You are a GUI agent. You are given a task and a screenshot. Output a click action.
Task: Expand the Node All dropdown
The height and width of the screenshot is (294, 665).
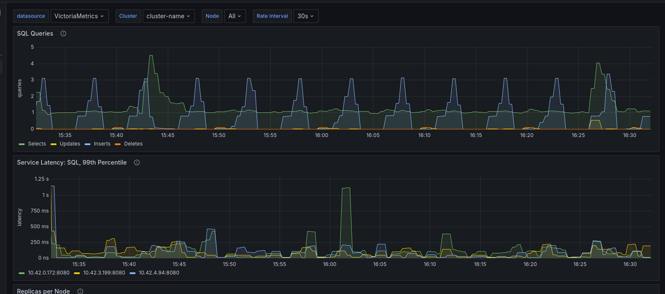tap(235, 16)
